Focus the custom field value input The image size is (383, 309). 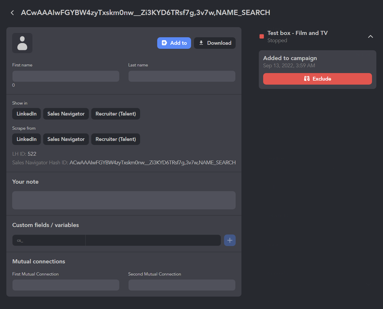point(153,240)
